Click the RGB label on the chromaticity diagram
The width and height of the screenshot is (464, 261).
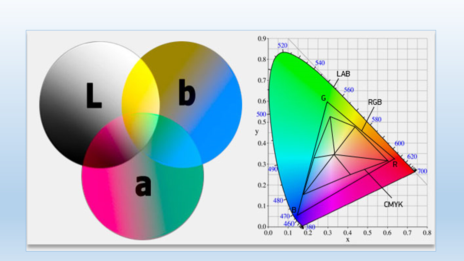tap(375, 102)
